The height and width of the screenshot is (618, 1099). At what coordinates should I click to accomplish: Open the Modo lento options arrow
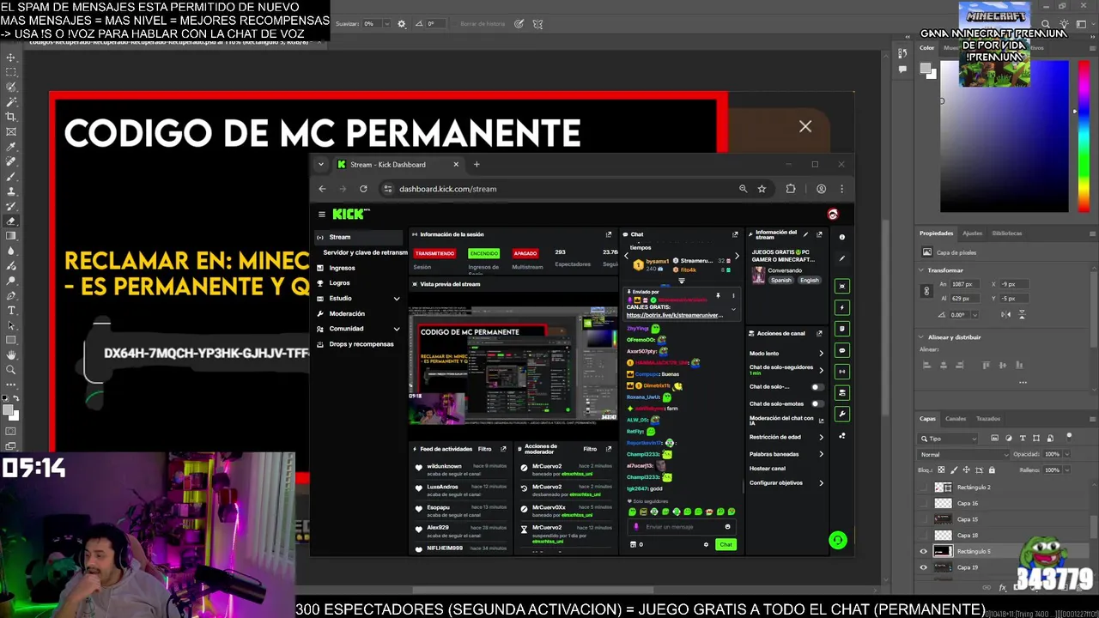(821, 354)
